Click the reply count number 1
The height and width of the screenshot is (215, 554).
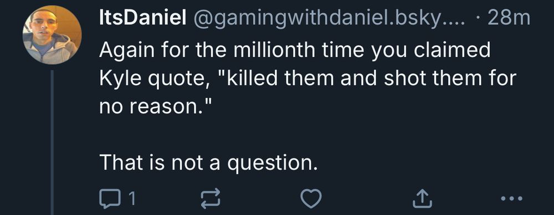pos(131,198)
